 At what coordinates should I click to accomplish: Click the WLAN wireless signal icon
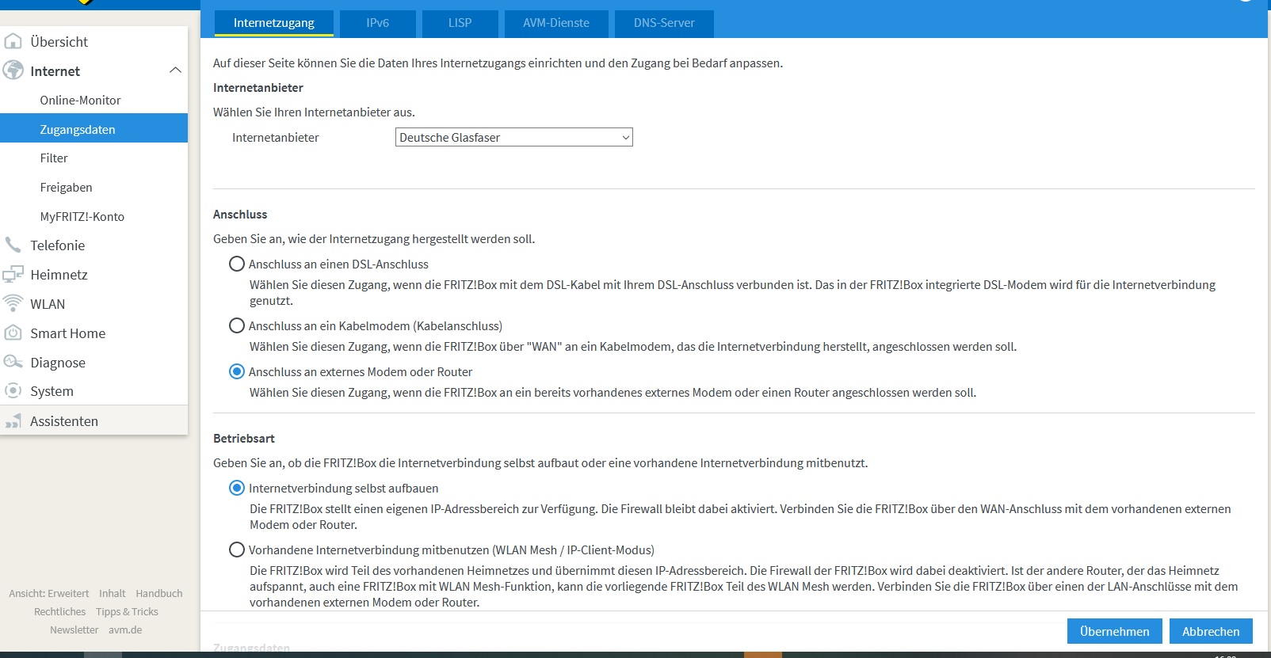[13, 303]
